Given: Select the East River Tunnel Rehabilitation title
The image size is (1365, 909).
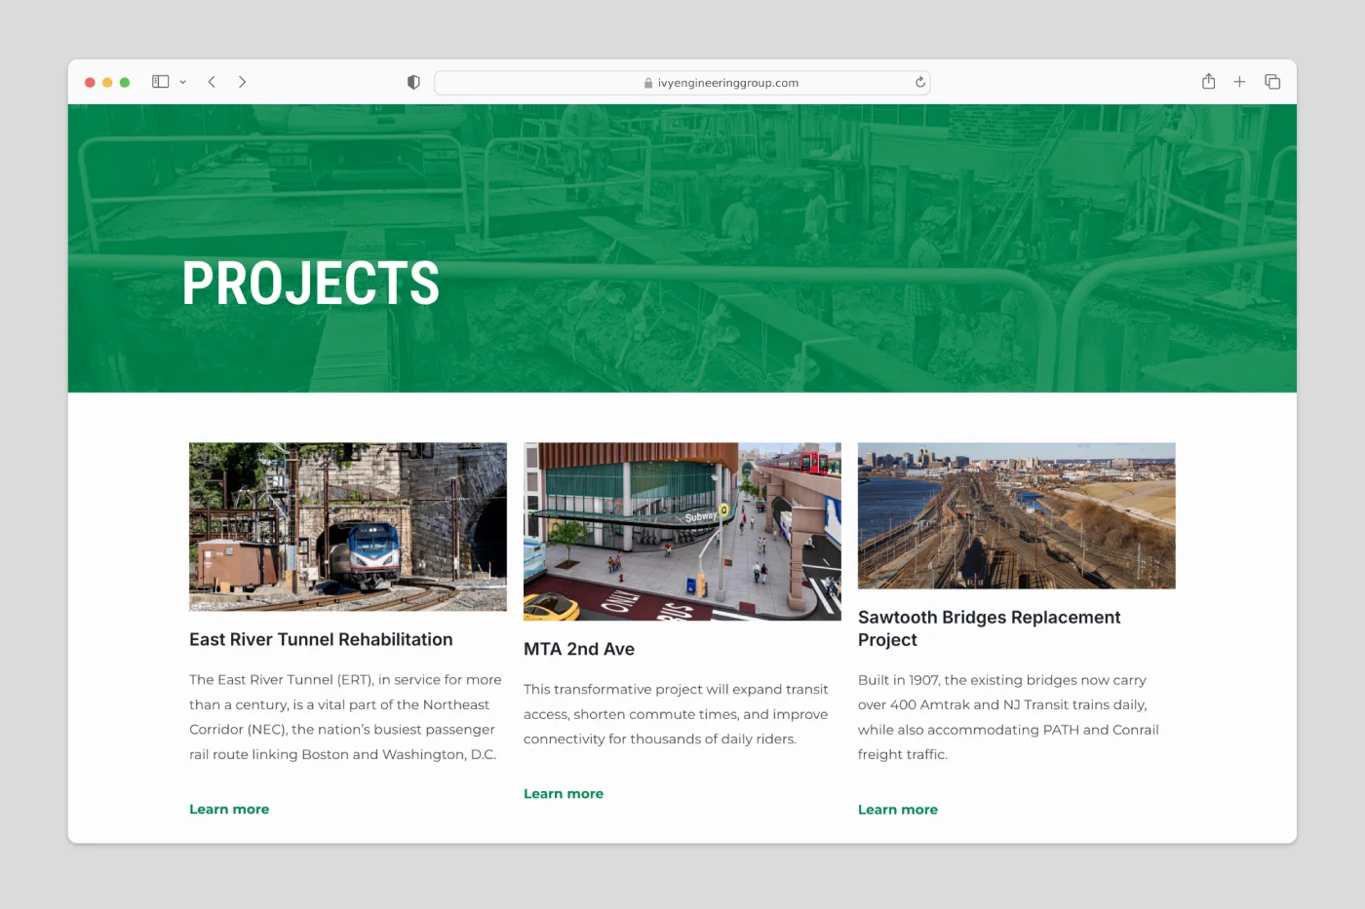Looking at the screenshot, I should click(321, 640).
